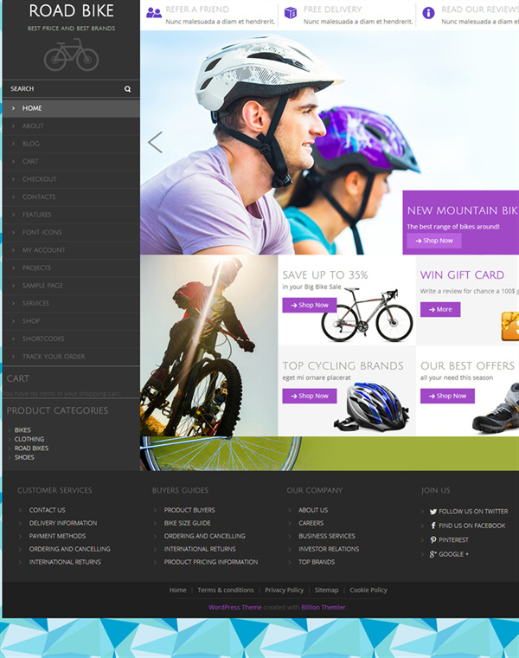Click the bicycle logo icon

pos(71,55)
